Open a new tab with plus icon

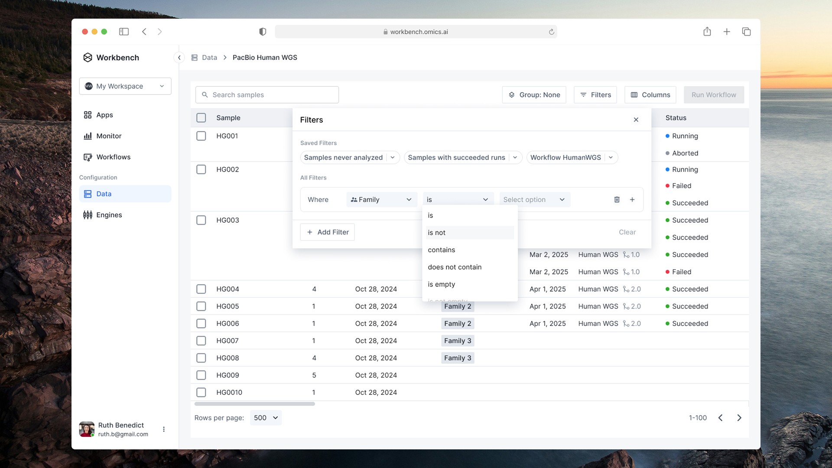[x=727, y=32]
